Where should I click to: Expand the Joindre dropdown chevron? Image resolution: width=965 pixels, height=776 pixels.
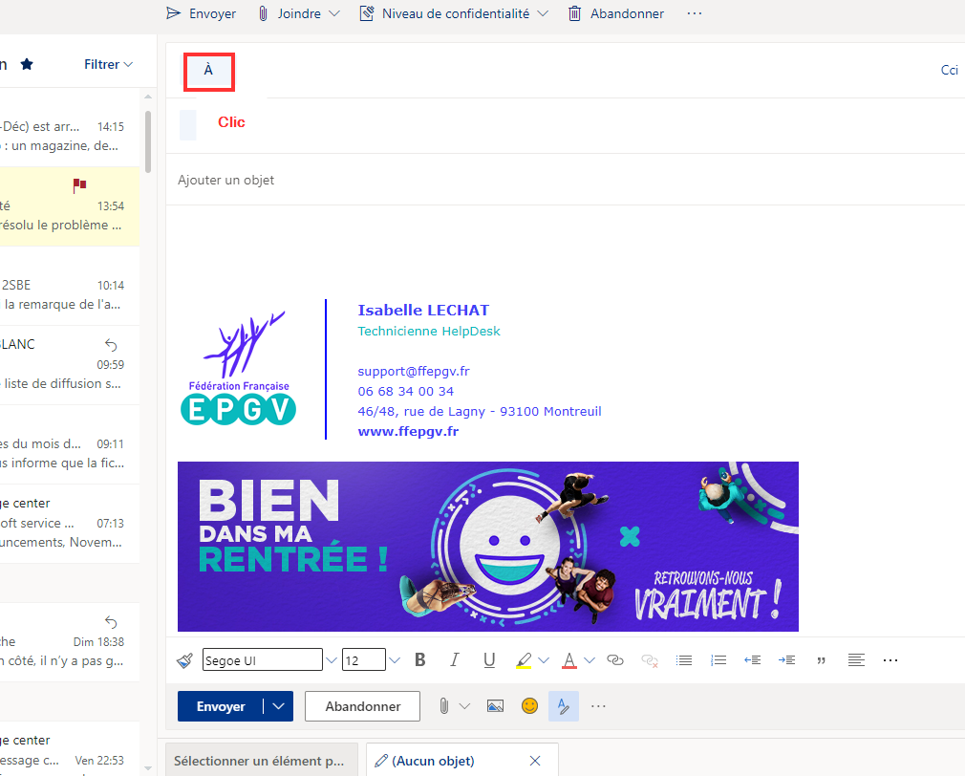pos(334,13)
